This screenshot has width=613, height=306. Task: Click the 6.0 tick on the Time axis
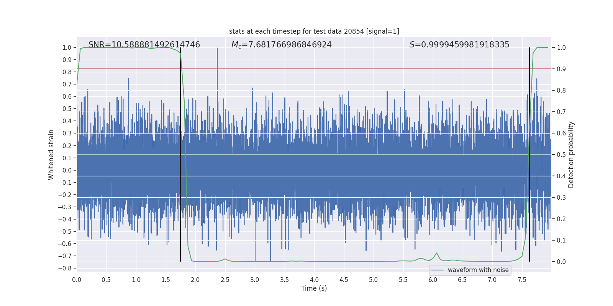[433, 280]
